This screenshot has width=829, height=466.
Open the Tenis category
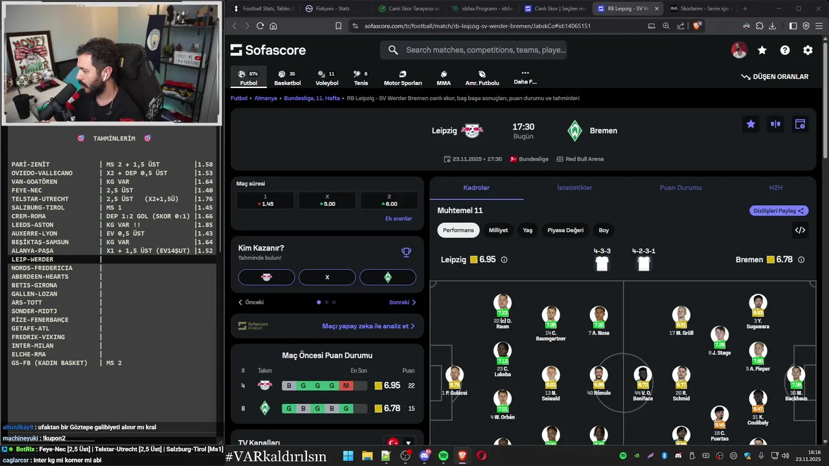(361, 78)
